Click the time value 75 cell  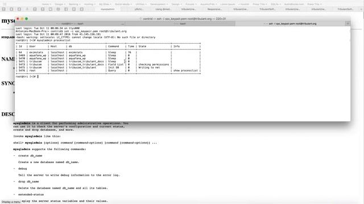[x=130, y=52]
